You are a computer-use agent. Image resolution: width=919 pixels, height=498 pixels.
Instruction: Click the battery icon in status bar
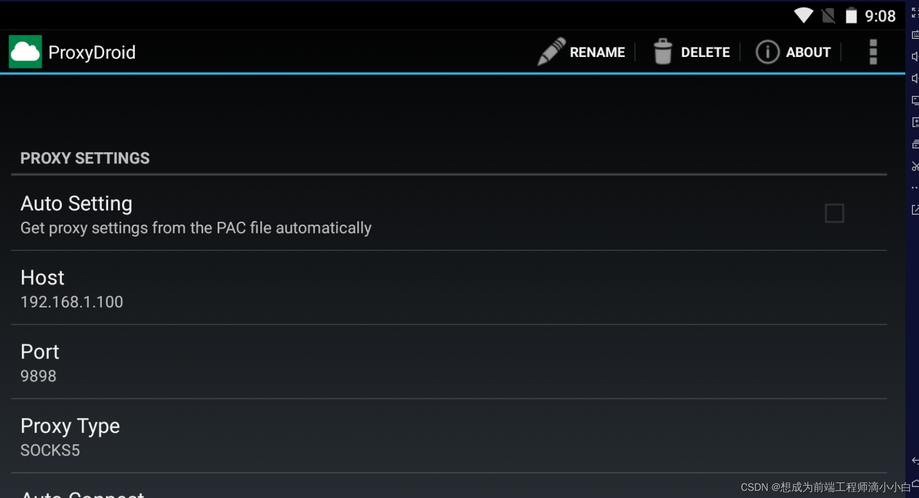(x=851, y=15)
